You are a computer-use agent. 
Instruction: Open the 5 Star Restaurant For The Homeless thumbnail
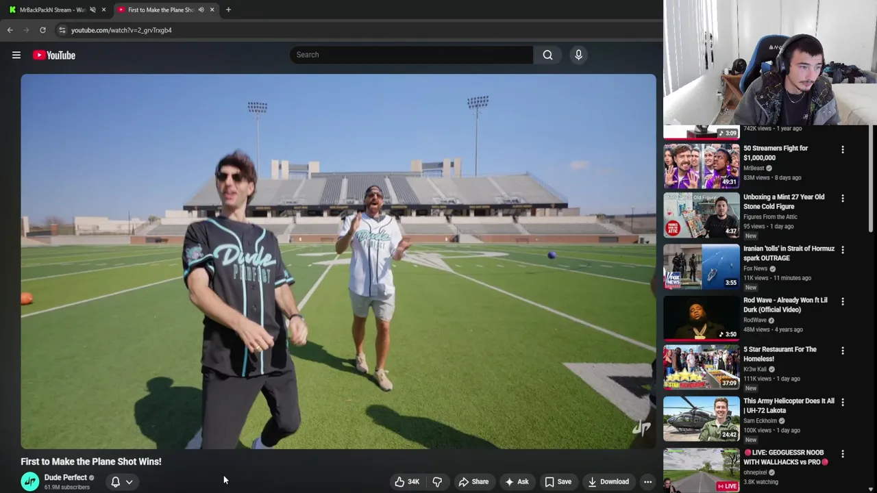click(x=702, y=368)
